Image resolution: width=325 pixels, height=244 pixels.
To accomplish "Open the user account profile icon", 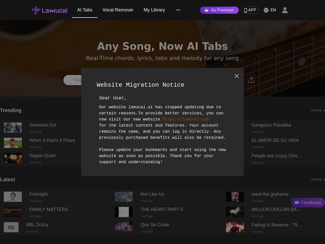I will 285,10.
